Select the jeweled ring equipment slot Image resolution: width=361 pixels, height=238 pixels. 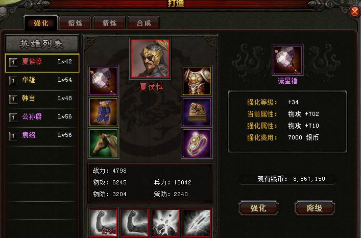197,143
